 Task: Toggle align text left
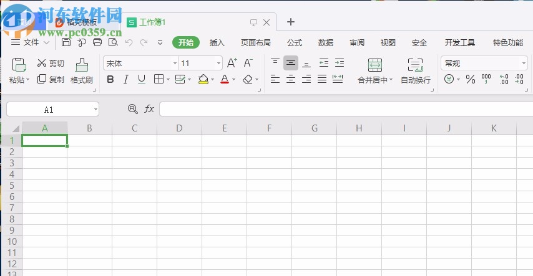click(x=275, y=79)
